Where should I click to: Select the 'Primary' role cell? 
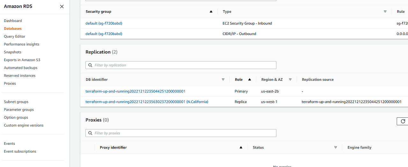click(241, 91)
